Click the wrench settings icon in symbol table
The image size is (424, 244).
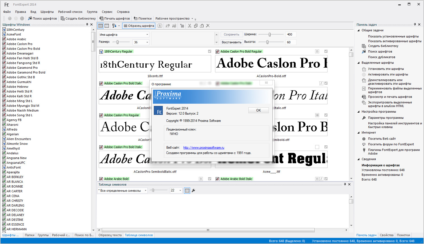click(193, 190)
